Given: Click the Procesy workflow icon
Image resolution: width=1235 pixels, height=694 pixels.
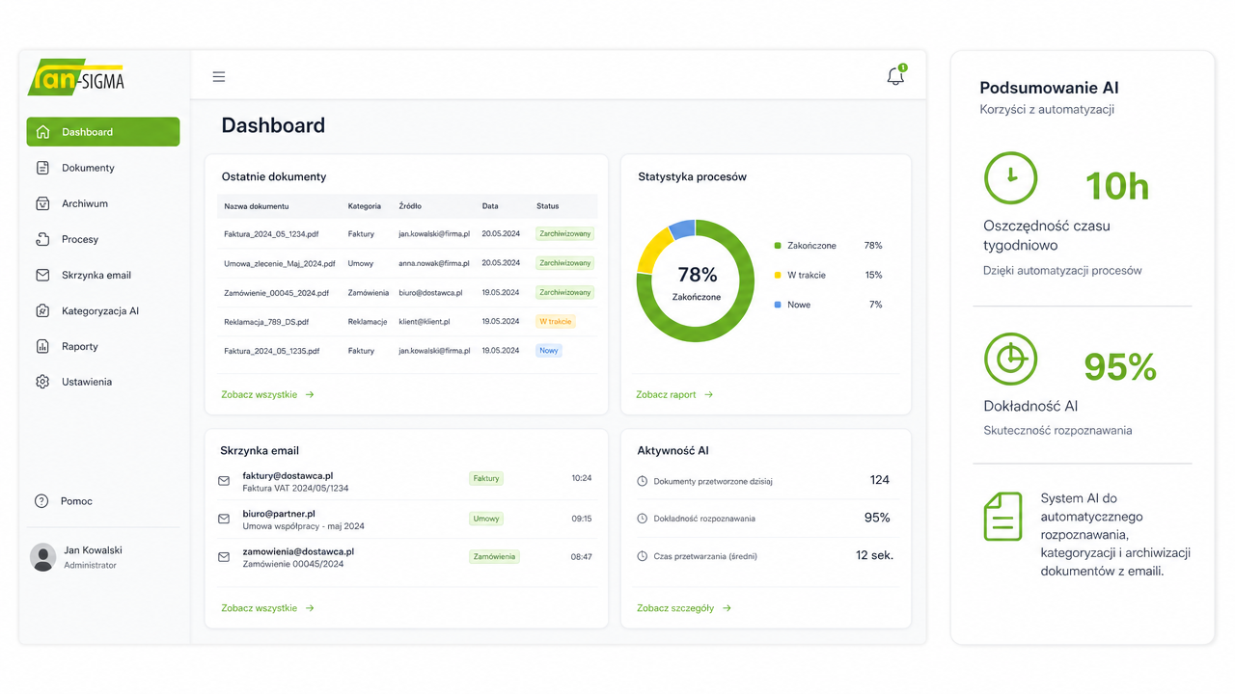Looking at the screenshot, I should tap(42, 239).
